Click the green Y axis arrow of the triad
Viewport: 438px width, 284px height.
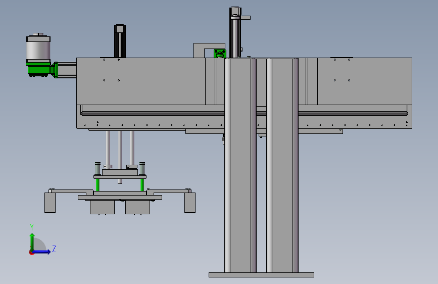(32, 242)
